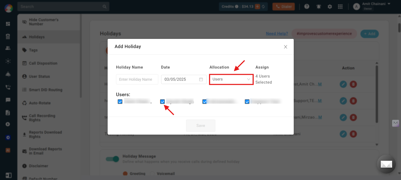Click the logout icon at sidebar bottom

click(8, 175)
